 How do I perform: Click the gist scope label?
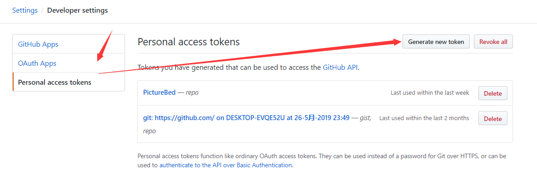pos(365,118)
